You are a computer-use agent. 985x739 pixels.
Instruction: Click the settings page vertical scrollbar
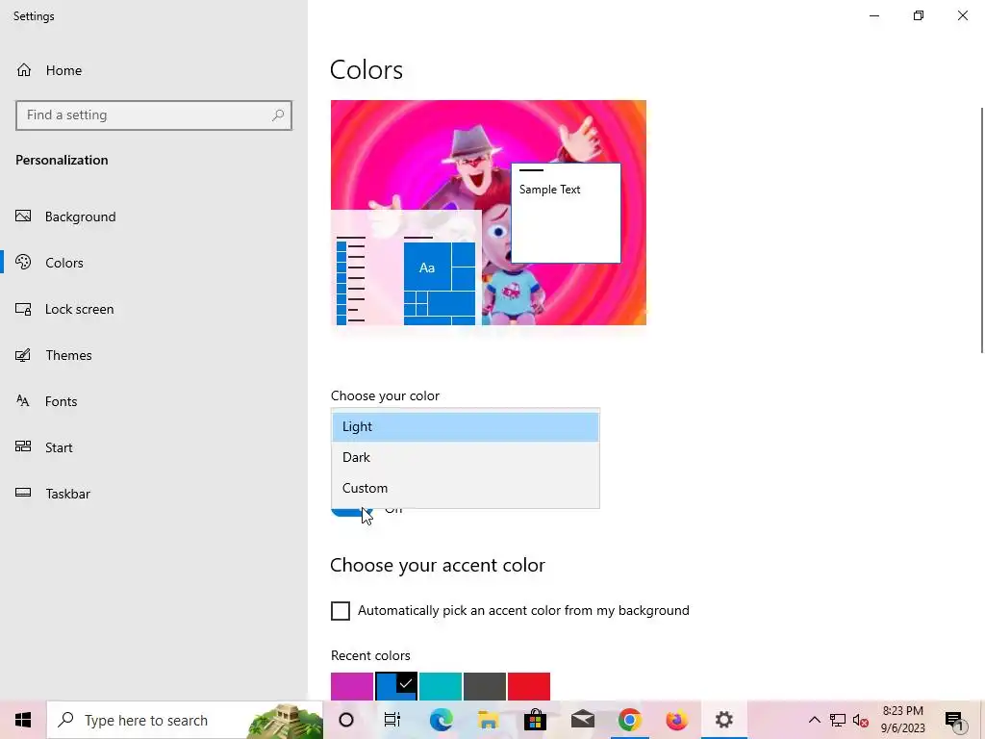click(x=981, y=231)
